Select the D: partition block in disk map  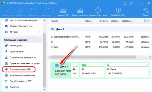click(x=75, y=70)
